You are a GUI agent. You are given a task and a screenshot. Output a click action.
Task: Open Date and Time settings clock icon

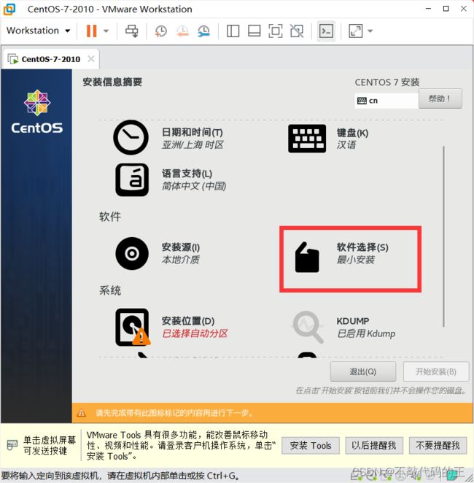[131, 137]
